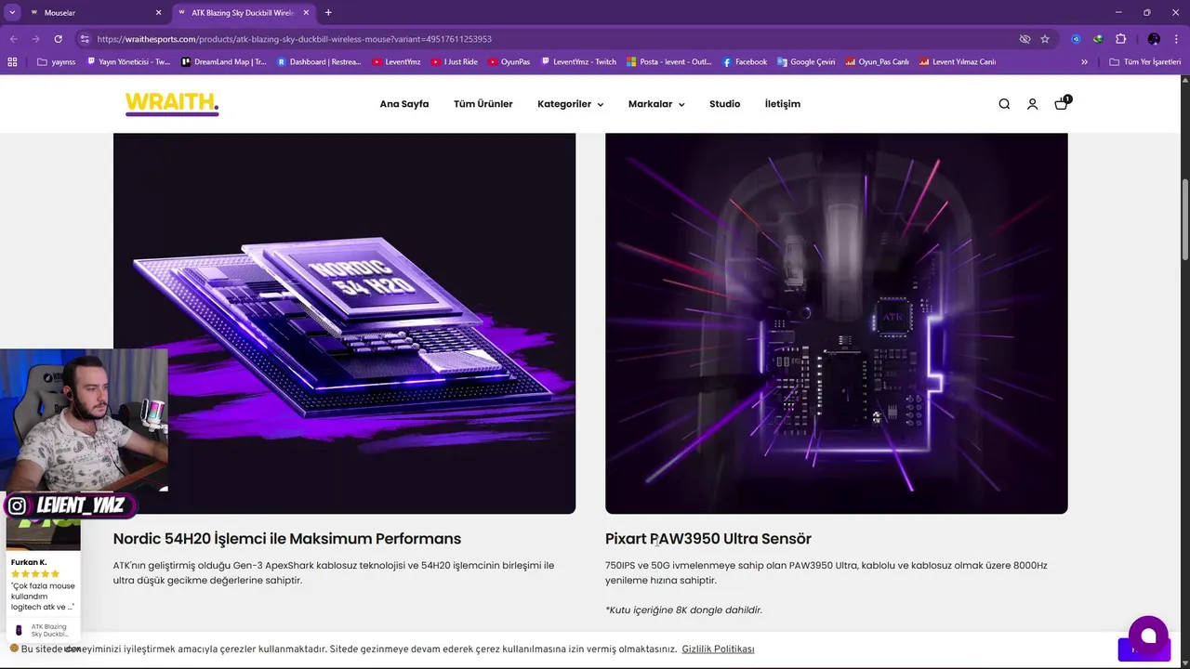Click the eye-slash tracking protection icon
The height and width of the screenshot is (669, 1190).
1025,39
